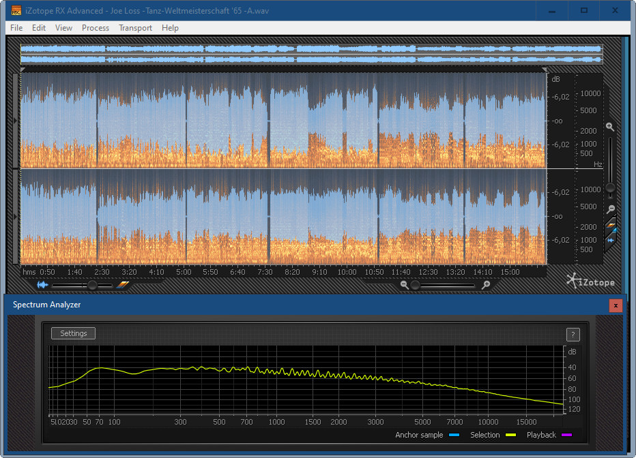Image resolution: width=636 pixels, height=458 pixels.
Task: Expand the upper channel side arrow
Action: coord(16,121)
